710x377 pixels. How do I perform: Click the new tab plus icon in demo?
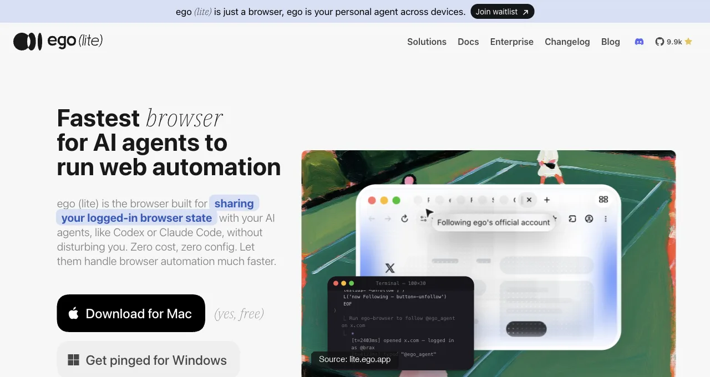tap(546, 200)
